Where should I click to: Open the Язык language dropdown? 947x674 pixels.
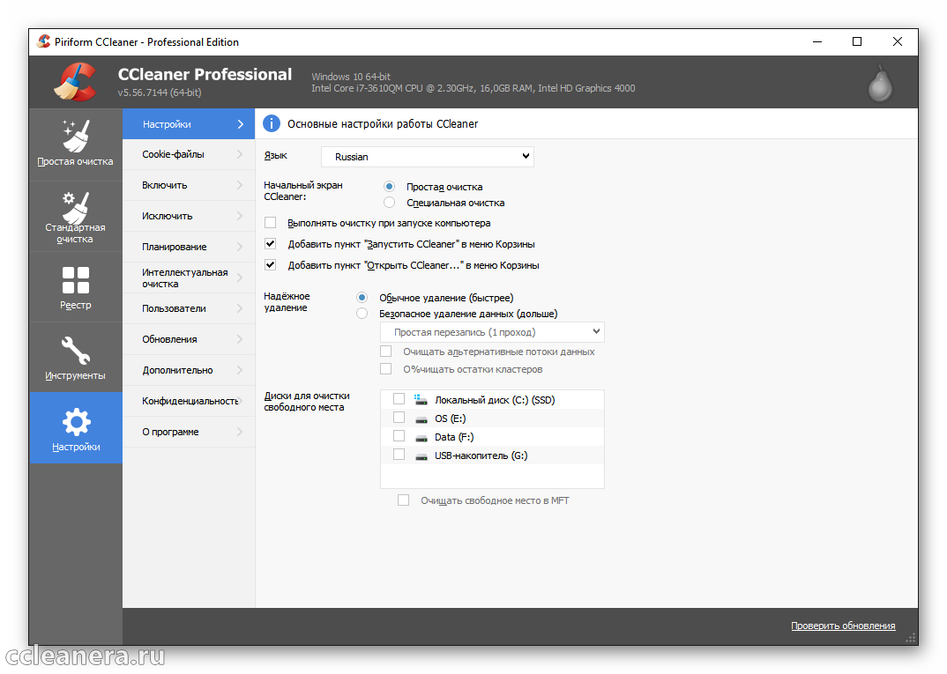click(427, 157)
